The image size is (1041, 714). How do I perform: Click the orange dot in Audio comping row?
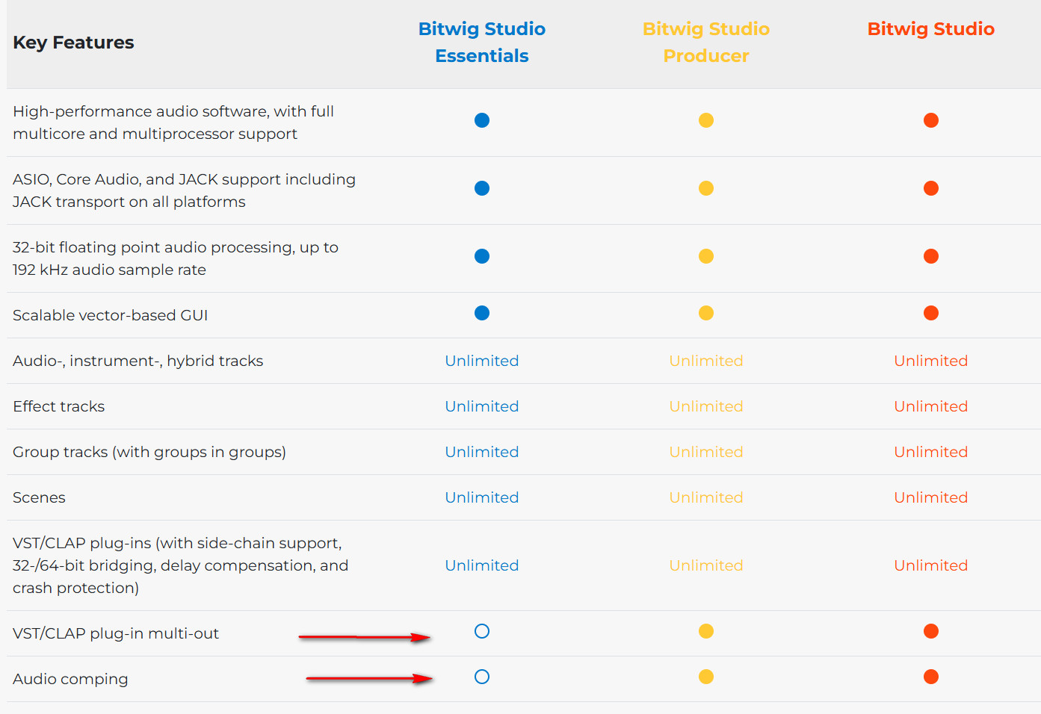931,677
